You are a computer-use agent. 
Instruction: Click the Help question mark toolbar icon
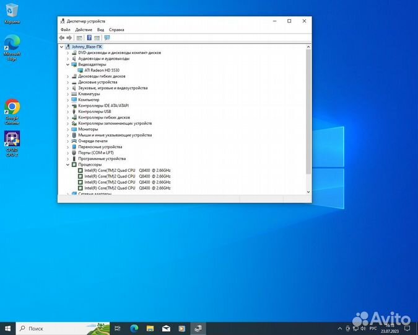click(89, 38)
